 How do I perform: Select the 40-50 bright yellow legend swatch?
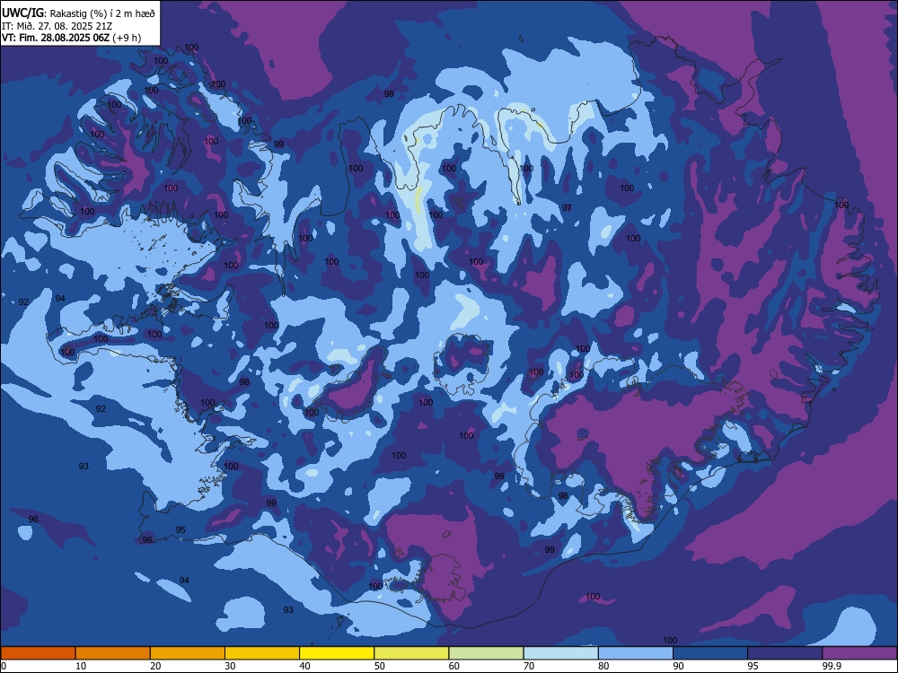pyautogui.click(x=337, y=653)
